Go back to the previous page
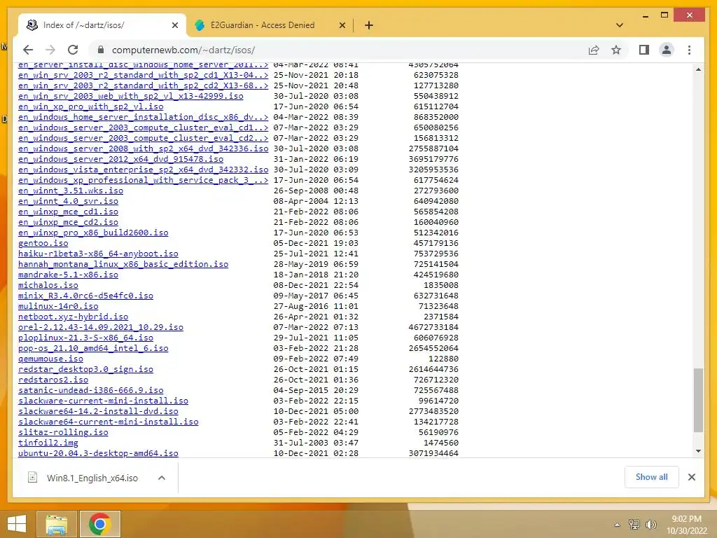The image size is (717, 538). [28, 50]
